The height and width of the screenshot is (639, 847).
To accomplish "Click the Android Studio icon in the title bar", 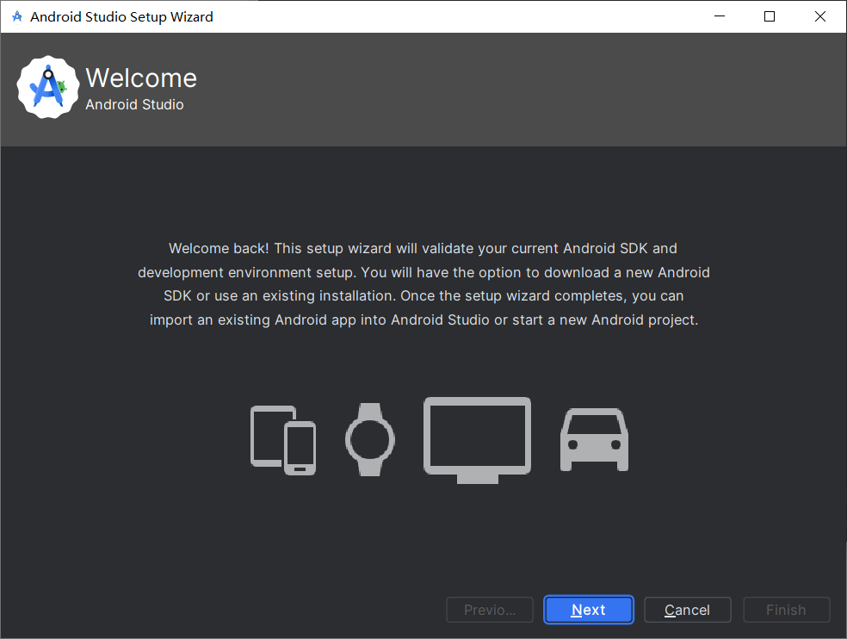I will [15, 16].
